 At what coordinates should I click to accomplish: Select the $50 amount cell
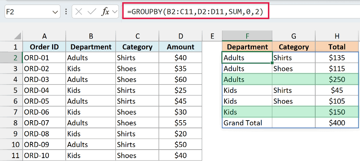[x=181, y=145]
